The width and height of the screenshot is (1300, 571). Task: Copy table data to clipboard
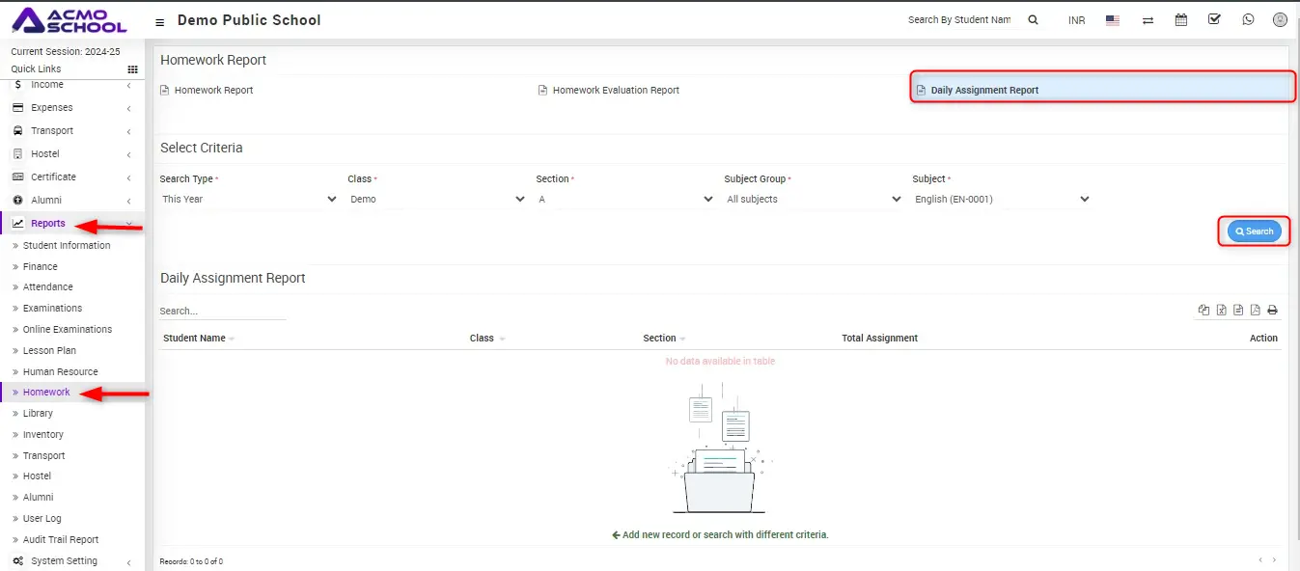pyautogui.click(x=1203, y=310)
